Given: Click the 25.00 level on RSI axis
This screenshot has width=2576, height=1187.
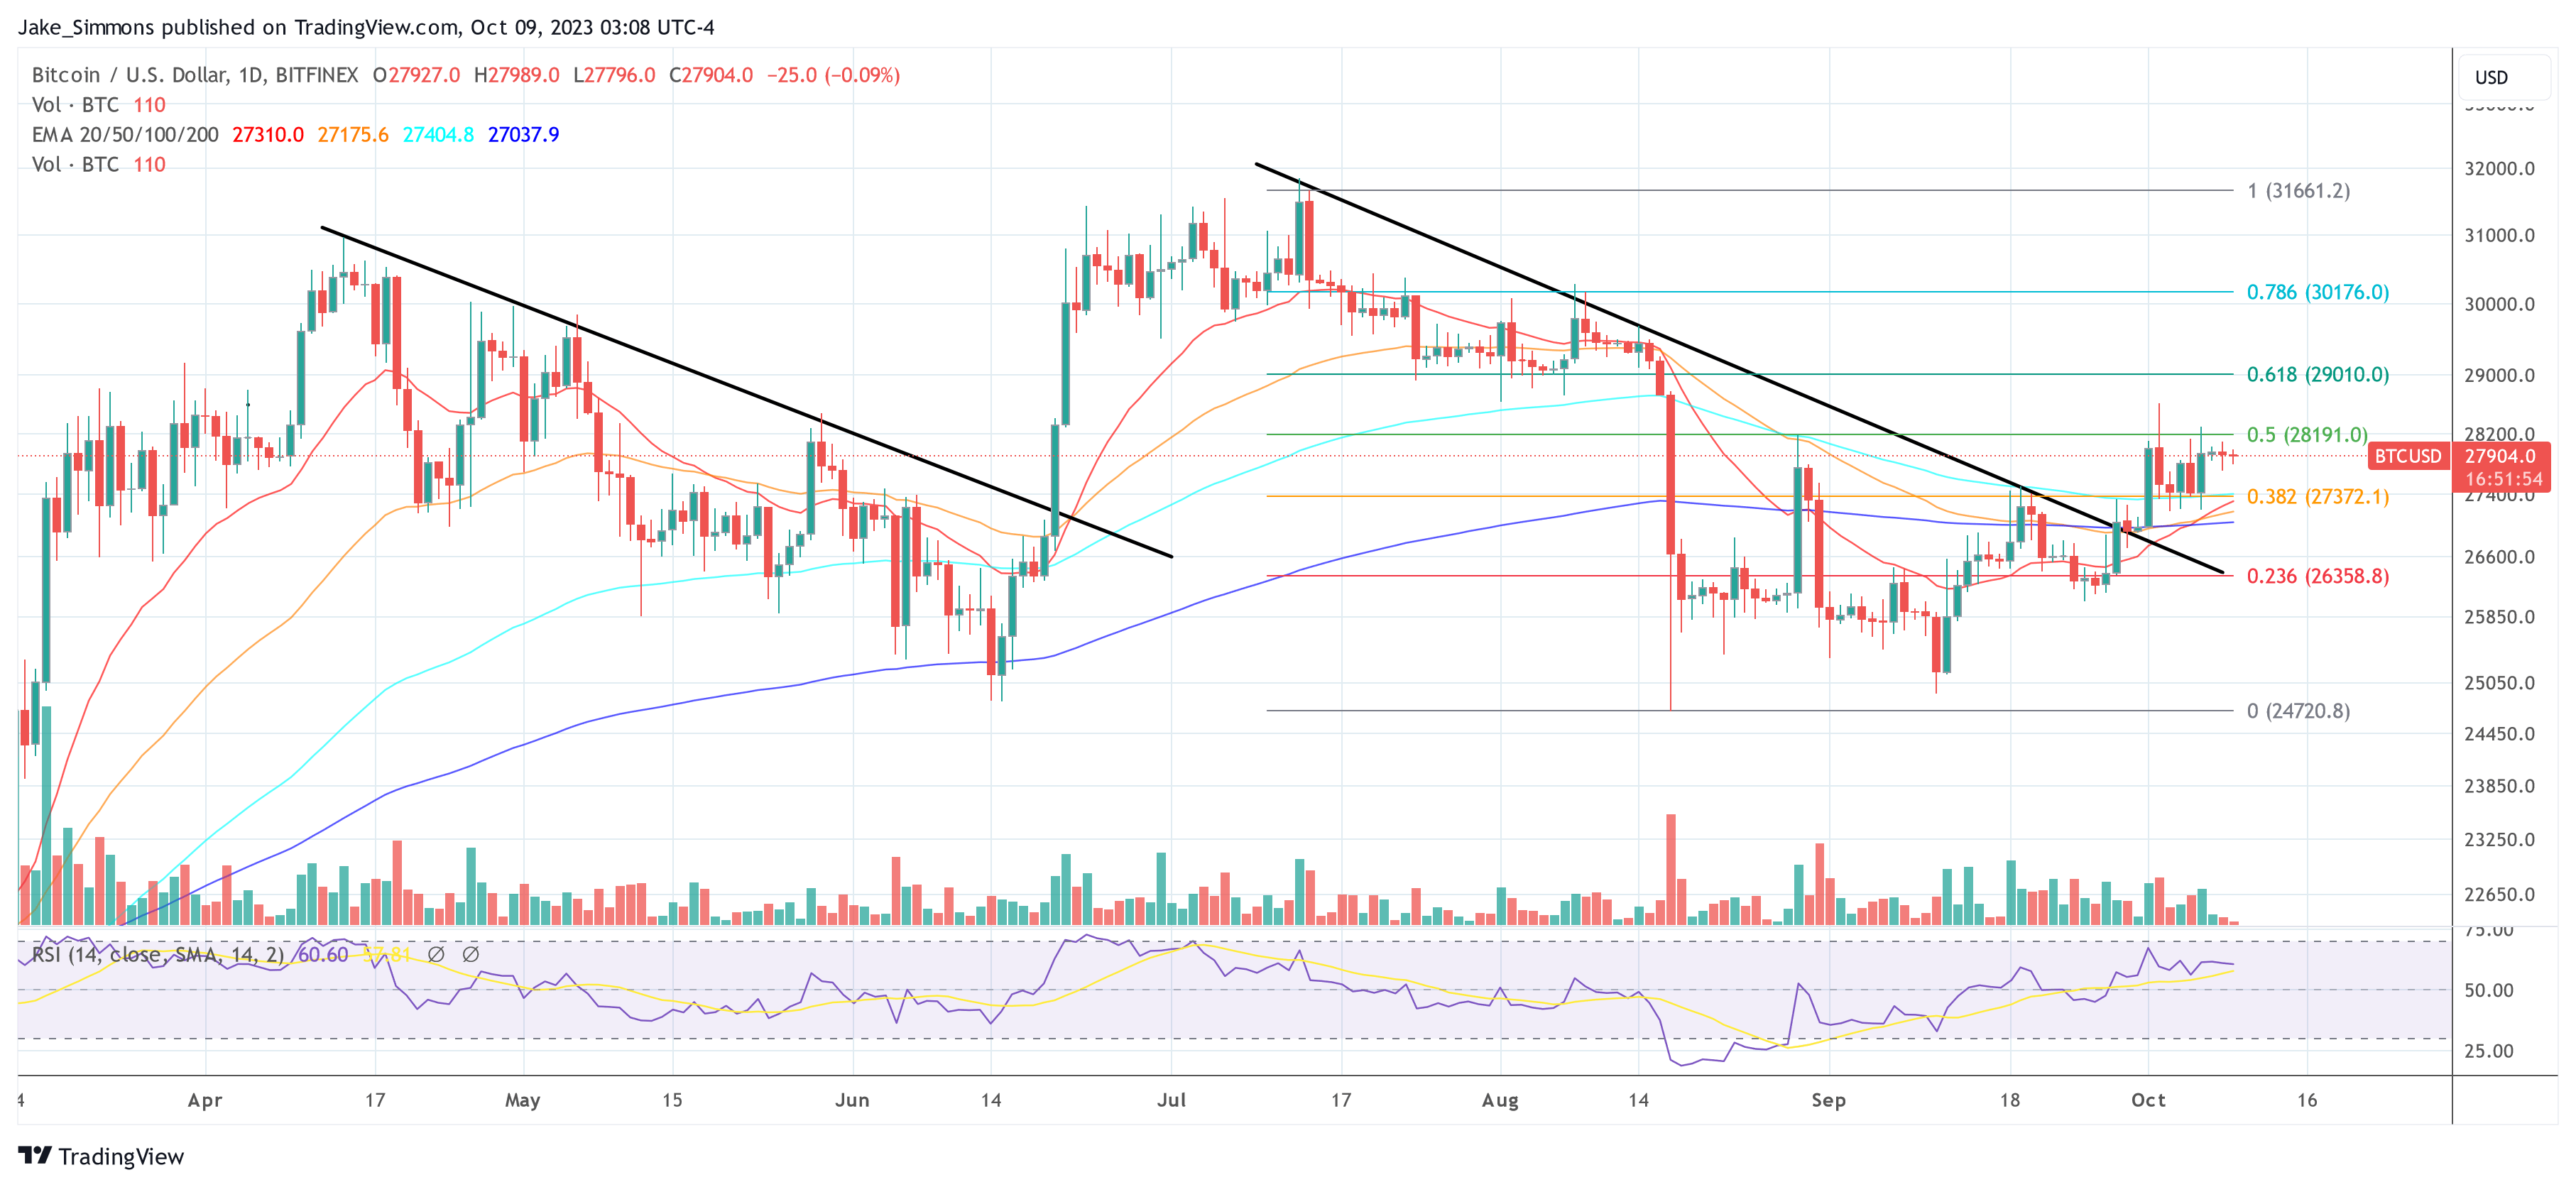Looking at the screenshot, I should [2489, 1051].
